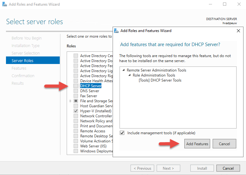Select the DNS Server role label
246x175 pixels.
(x=90, y=91)
